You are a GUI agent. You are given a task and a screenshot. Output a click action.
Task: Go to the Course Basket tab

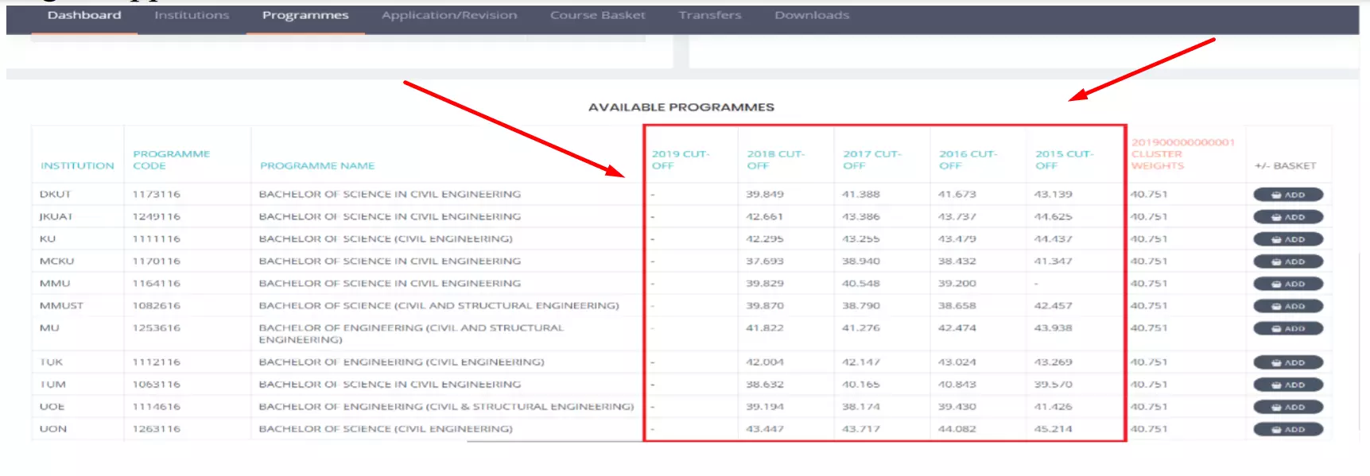pos(598,16)
